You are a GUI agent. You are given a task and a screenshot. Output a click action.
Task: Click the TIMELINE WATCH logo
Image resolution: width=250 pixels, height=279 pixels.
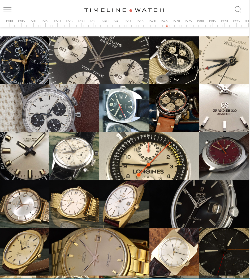(124, 10)
